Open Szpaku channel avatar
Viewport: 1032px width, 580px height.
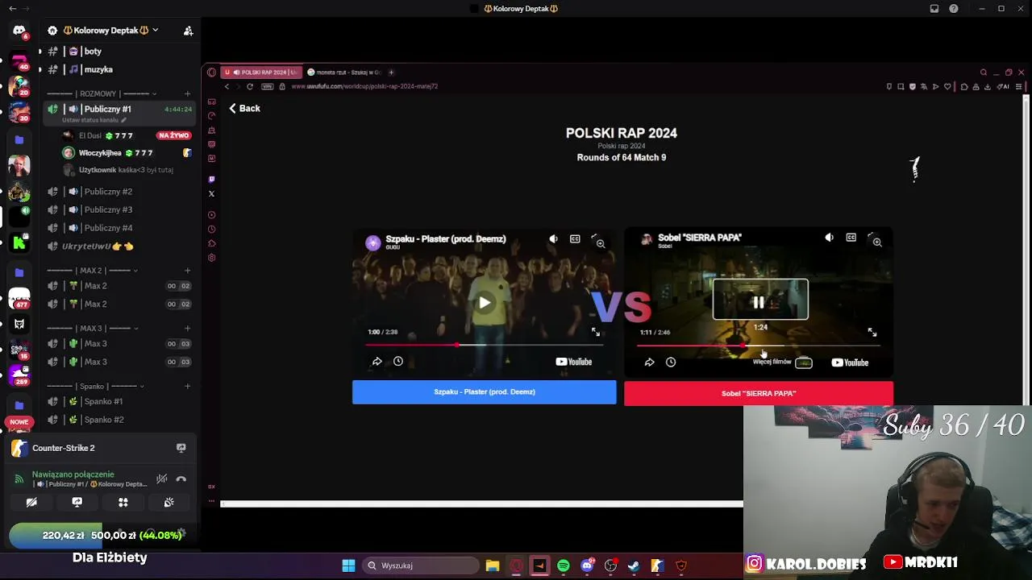tap(372, 242)
